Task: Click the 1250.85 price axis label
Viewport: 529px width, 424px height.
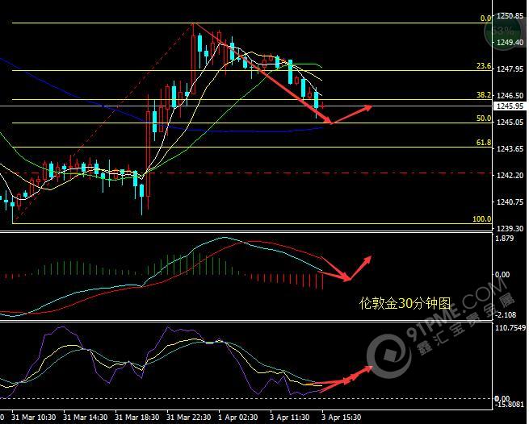Action: coord(510,16)
